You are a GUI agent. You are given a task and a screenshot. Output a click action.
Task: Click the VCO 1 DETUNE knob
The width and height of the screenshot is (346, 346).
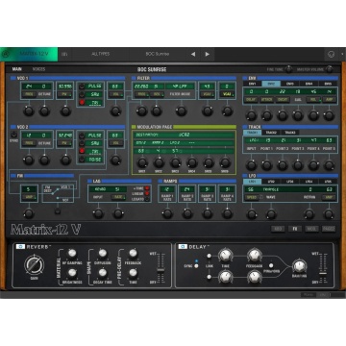[x=44, y=111]
